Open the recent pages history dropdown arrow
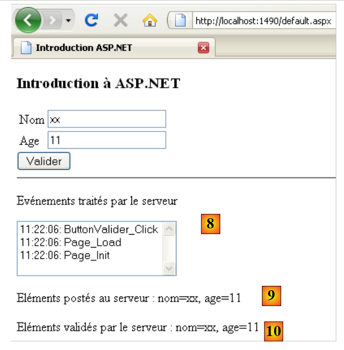This screenshot has width=344, height=350. click(68, 21)
